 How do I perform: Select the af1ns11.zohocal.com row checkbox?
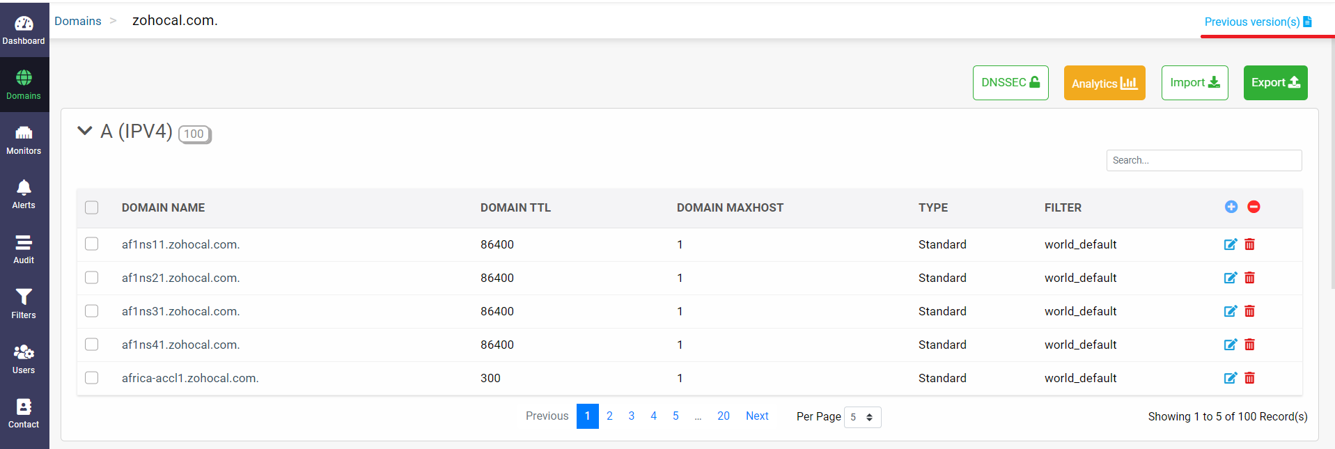[x=92, y=244]
